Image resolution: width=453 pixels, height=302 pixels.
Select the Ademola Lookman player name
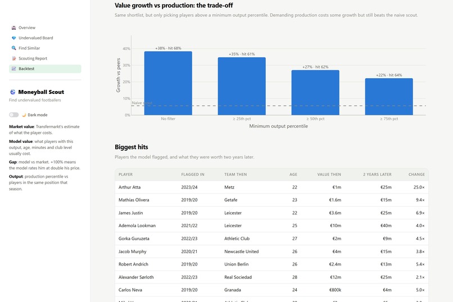click(137, 226)
